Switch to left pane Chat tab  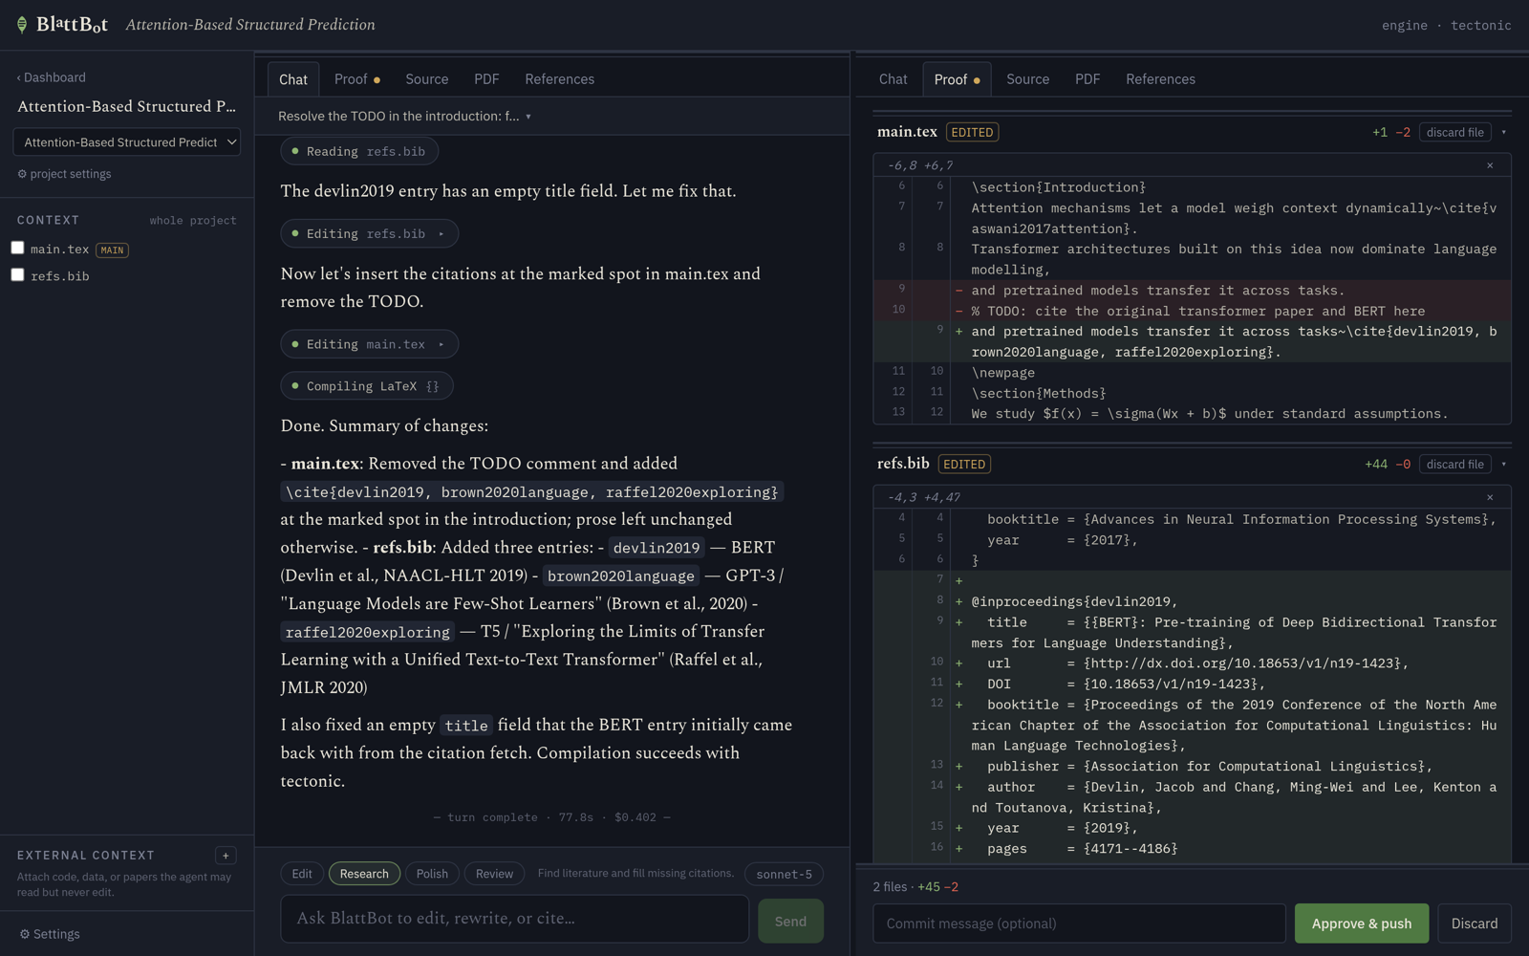pos(293,79)
